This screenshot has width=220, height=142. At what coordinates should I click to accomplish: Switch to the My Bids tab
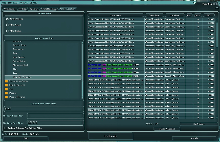[23, 9]
